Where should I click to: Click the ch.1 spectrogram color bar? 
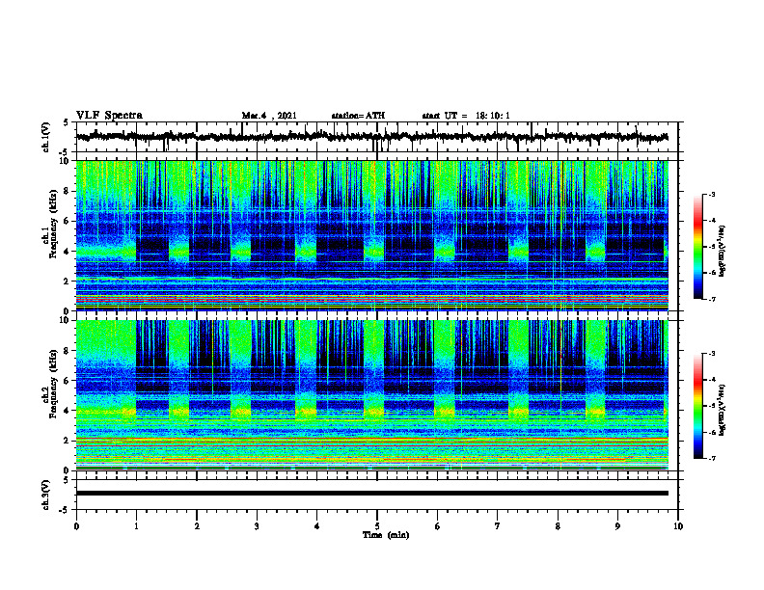click(x=697, y=247)
